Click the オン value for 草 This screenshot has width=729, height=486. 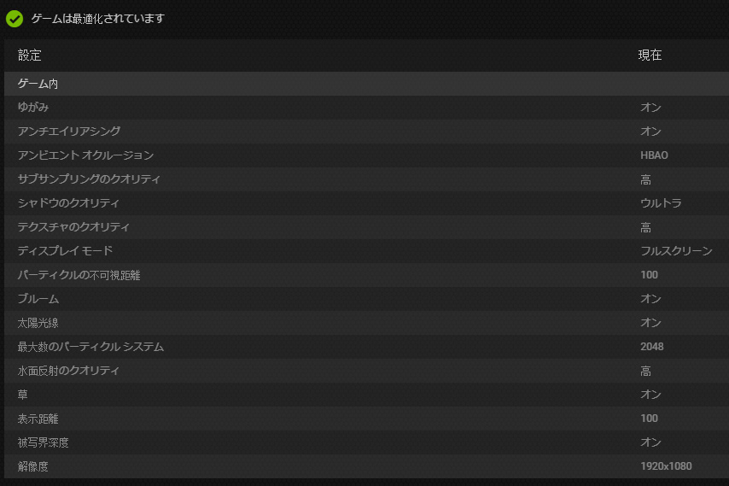tap(650, 395)
